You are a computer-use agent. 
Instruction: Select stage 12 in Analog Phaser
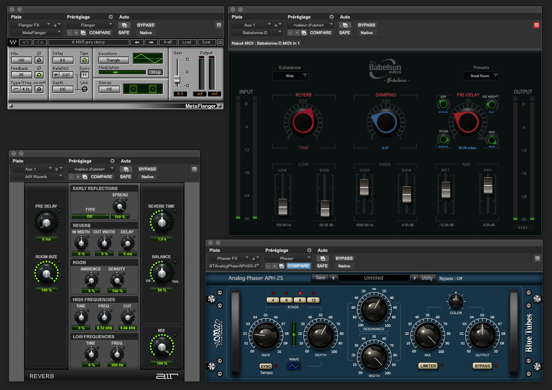click(x=314, y=300)
